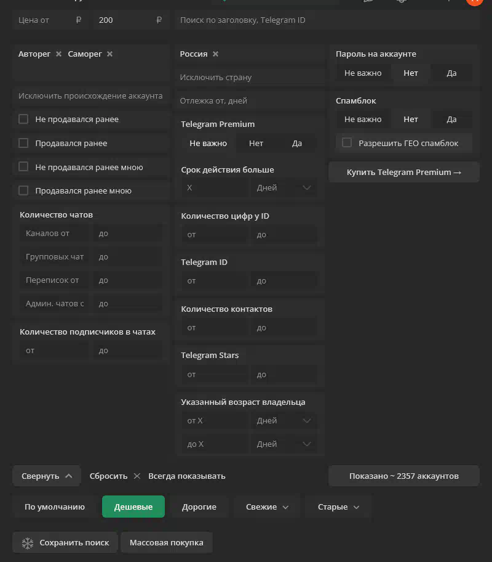Collapse filters with the Свернуть button
The height and width of the screenshot is (562, 492).
(x=47, y=476)
